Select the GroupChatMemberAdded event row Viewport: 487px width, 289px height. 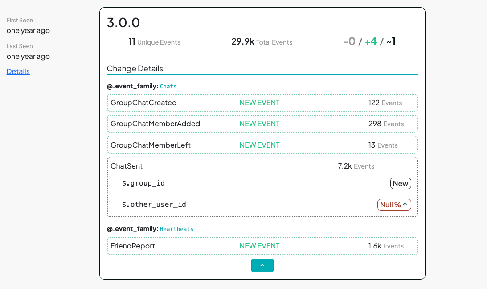point(262,124)
